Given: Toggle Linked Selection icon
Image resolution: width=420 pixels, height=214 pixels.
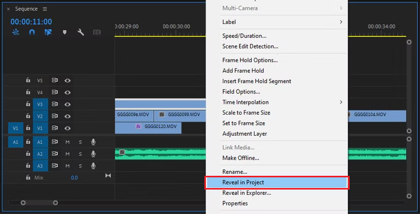Looking at the screenshot, I should [x=48, y=33].
